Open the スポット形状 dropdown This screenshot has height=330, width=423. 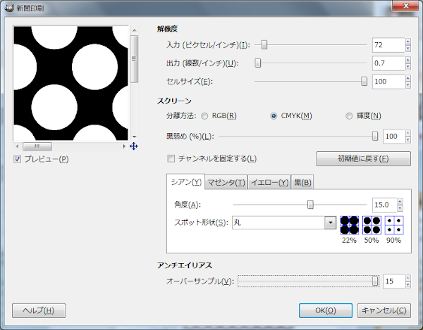[330, 222]
